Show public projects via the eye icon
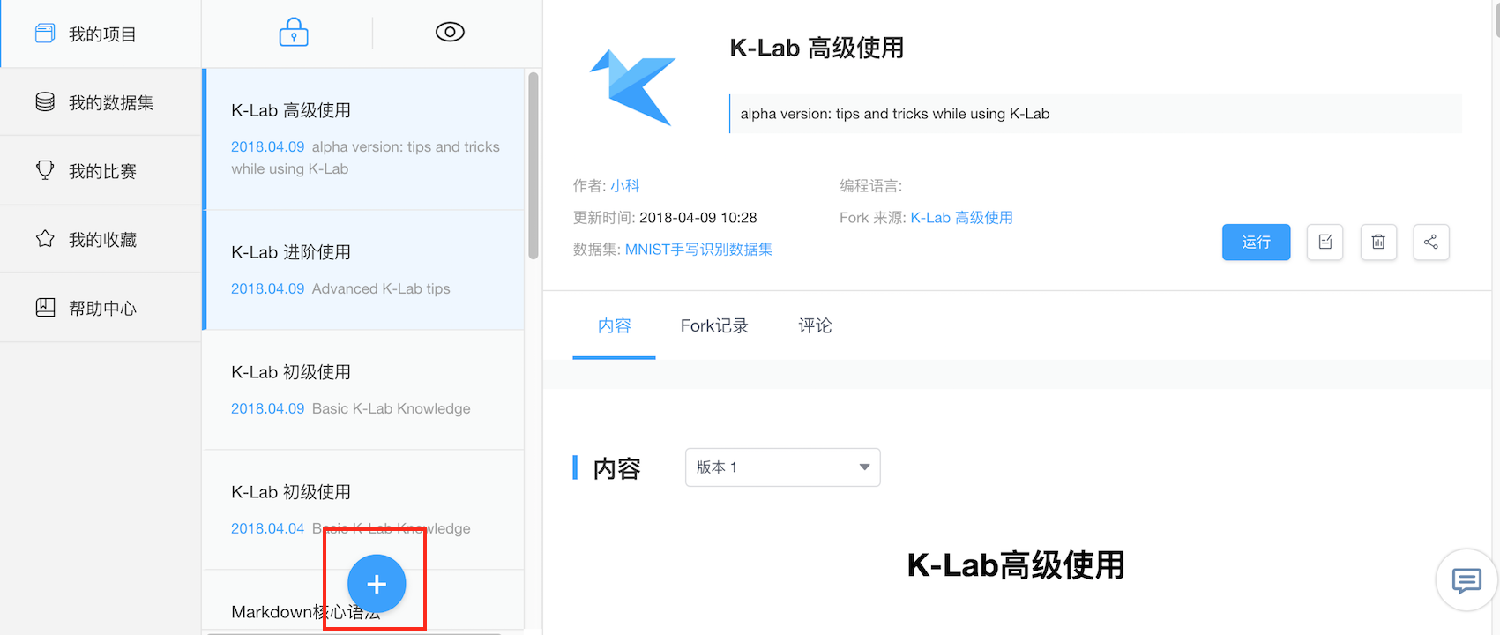 pos(450,32)
